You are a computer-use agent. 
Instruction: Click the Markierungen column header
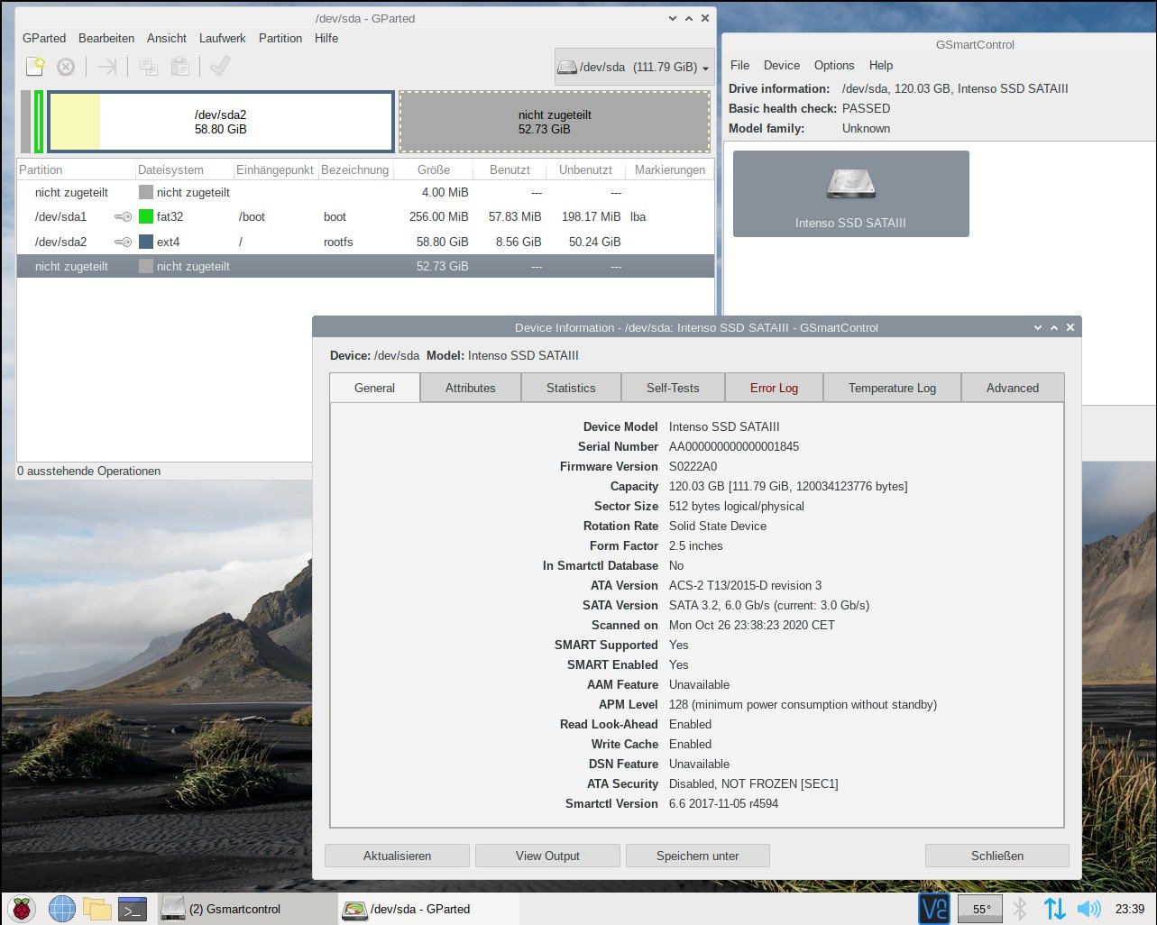(x=670, y=169)
